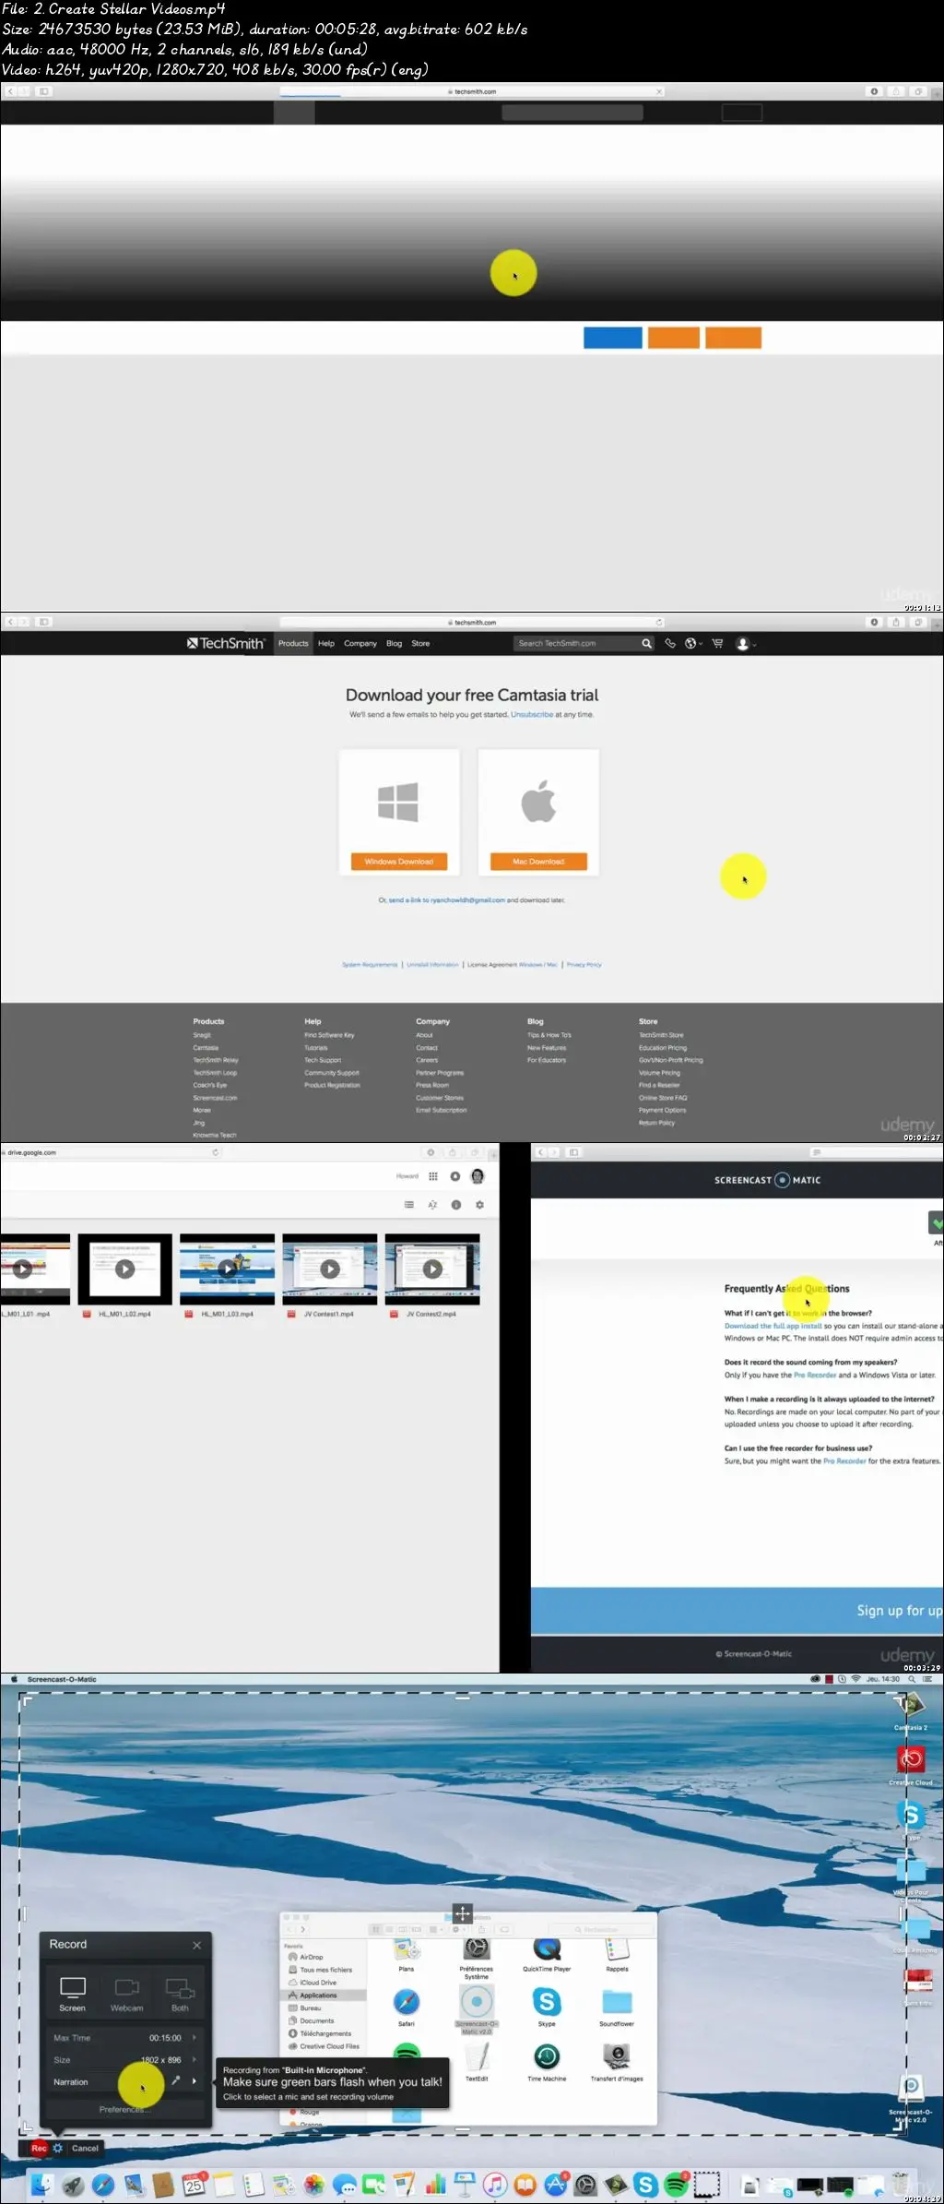Click Careers in the Company footer column
The image size is (944, 2204).
point(427,1060)
